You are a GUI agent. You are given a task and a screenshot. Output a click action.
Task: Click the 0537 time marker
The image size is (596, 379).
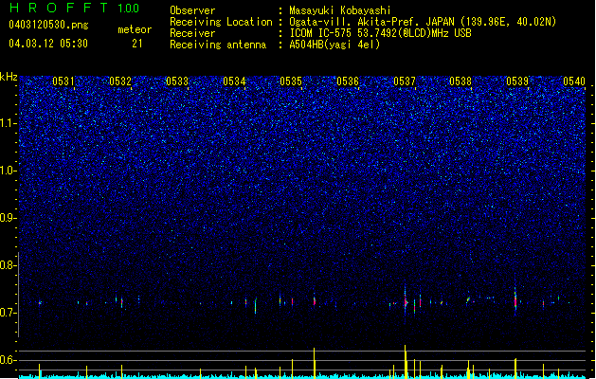(x=405, y=81)
